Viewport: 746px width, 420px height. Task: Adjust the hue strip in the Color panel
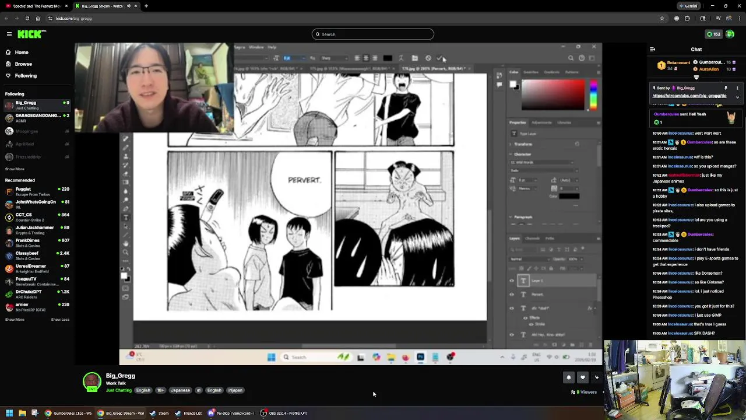593,95
